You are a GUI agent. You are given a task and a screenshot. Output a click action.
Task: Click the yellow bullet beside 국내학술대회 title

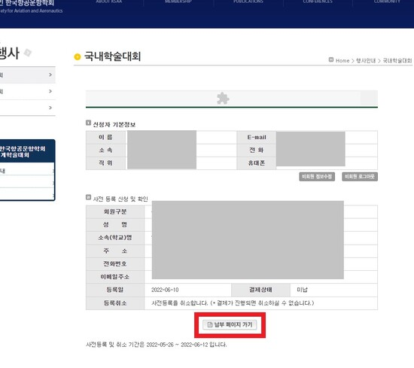coord(78,56)
